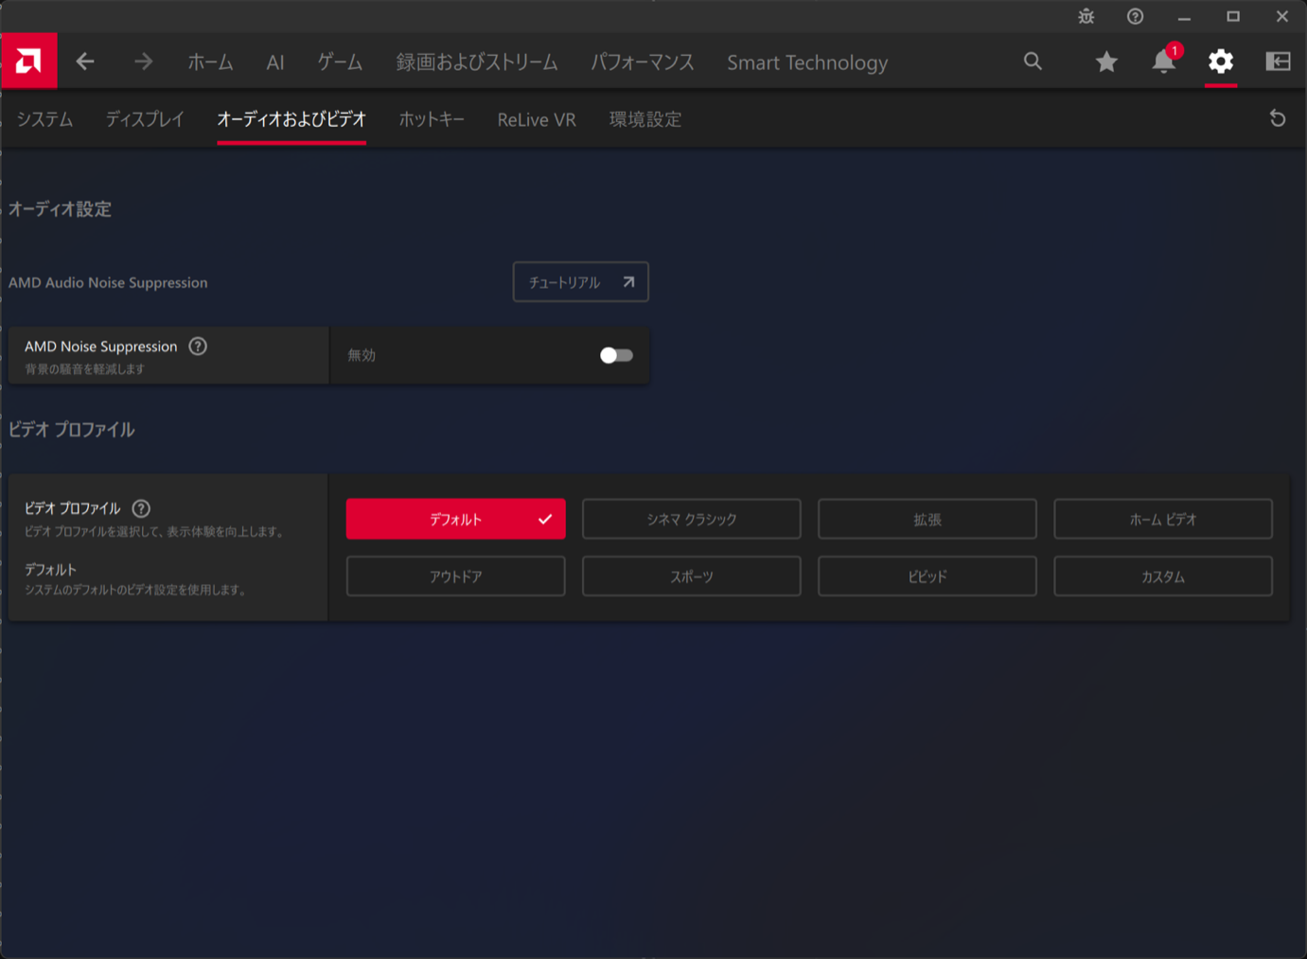Close the AMD Software window
Image resolution: width=1307 pixels, height=959 pixels.
(1282, 16)
